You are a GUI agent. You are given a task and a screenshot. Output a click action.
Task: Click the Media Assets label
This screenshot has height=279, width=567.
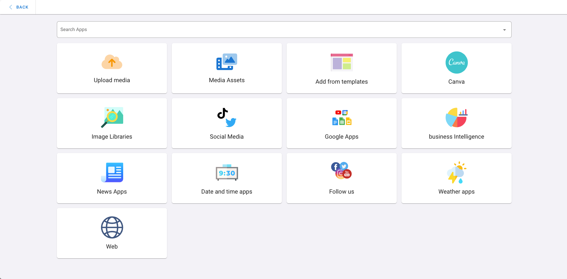227,80
